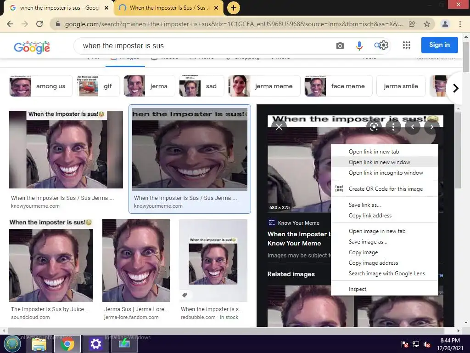Open the Chrome profile avatar icon
This screenshot has width=470, height=353.
(445, 24)
